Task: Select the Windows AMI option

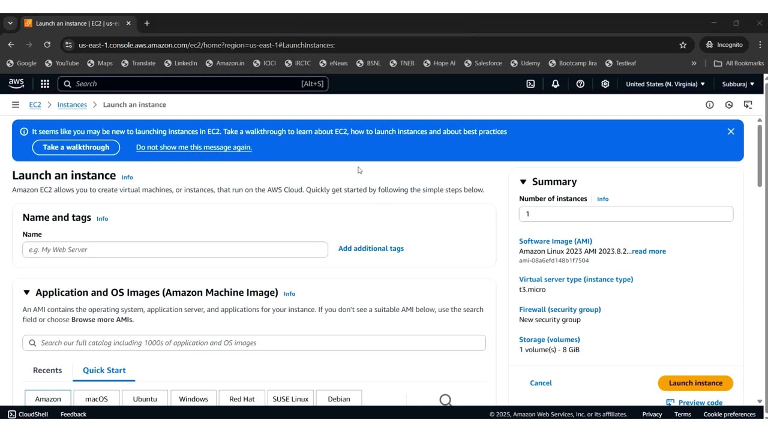Action: 194,398
